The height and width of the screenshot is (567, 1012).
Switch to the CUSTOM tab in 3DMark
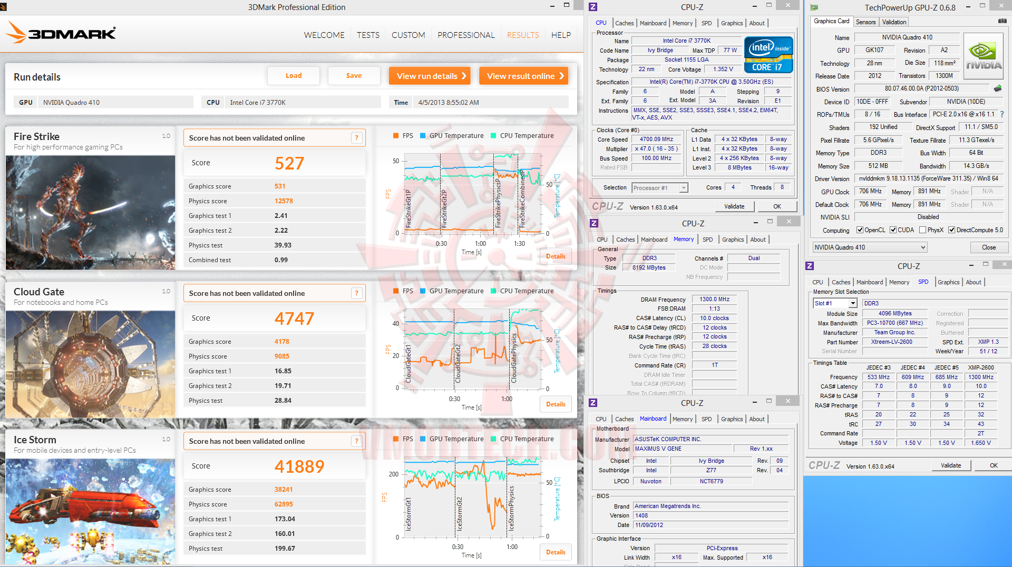point(408,35)
